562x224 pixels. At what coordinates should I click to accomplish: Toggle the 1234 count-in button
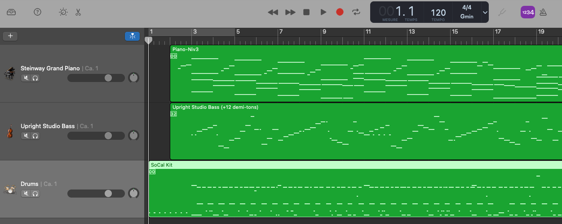[x=527, y=12]
